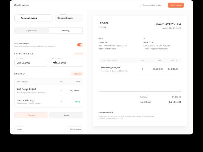Disable the Automatic Delivery toggle
The image size is (203, 152).
click(x=80, y=45)
